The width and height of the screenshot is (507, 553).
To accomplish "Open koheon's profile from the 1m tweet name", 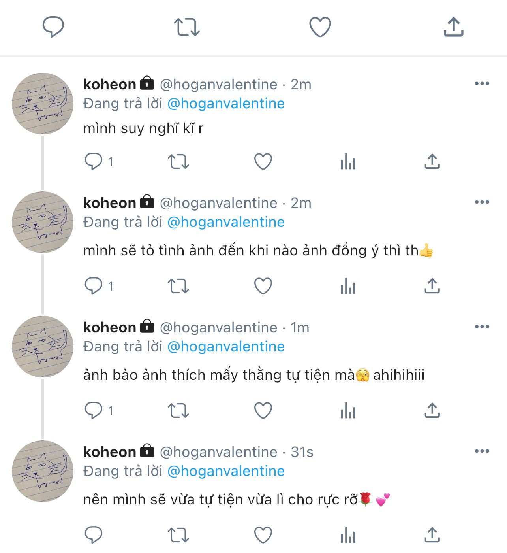I will (110, 327).
